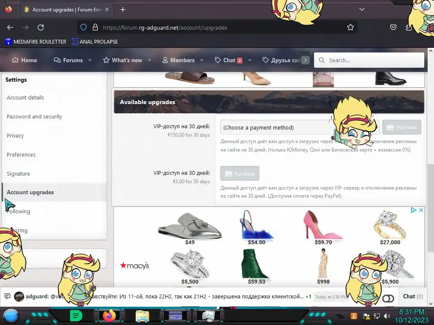Open the adguard username in chat bar

(x=37, y=296)
